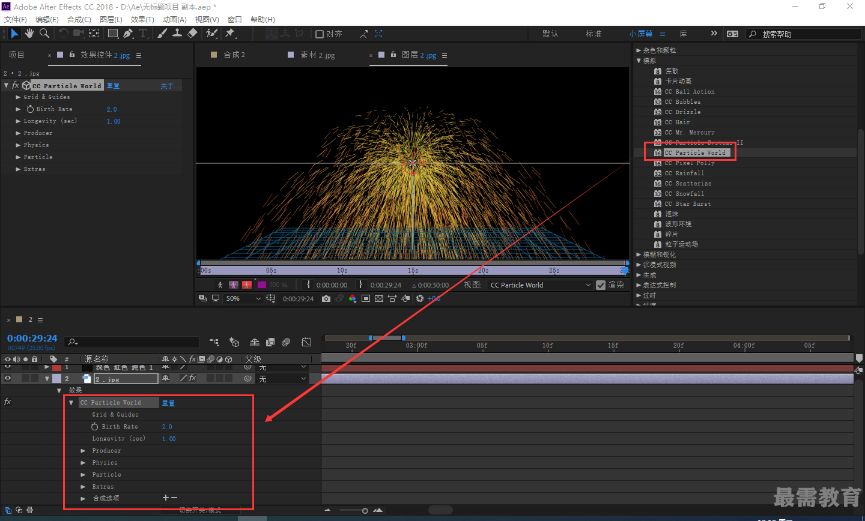865x521 pixels.
Task: Open the parent dropdown for layer 2 .jpg
Action: pyautogui.click(x=282, y=379)
